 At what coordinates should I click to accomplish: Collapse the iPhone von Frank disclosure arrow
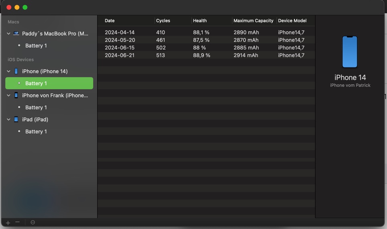pyautogui.click(x=8, y=96)
